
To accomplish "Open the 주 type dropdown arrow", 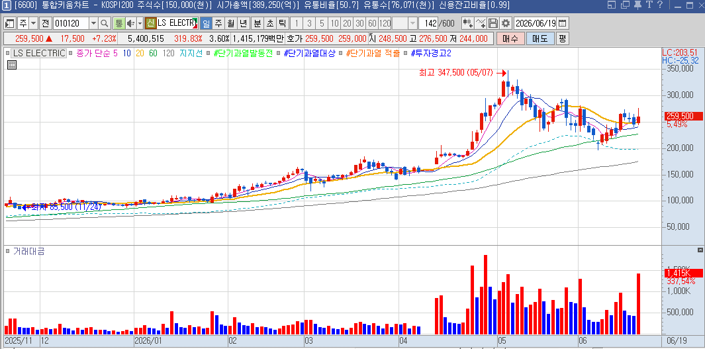I will pyautogui.click(x=34, y=23).
